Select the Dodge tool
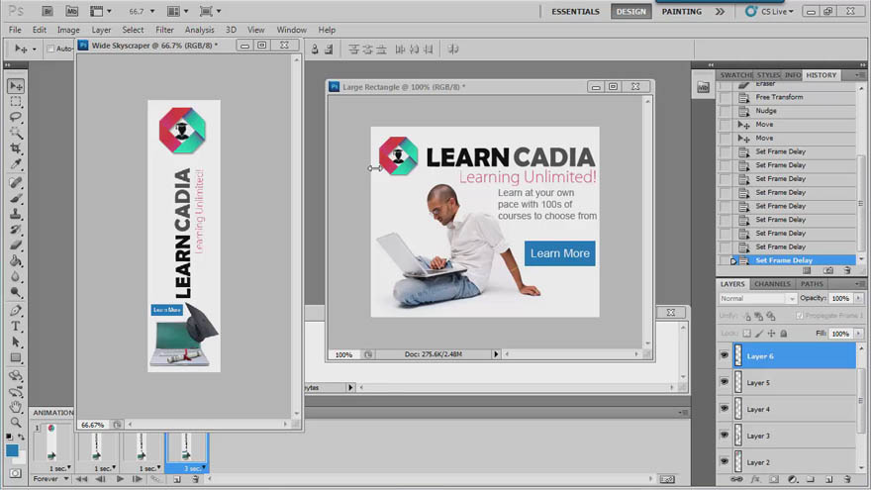The image size is (871, 490). [x=16, y=292]
